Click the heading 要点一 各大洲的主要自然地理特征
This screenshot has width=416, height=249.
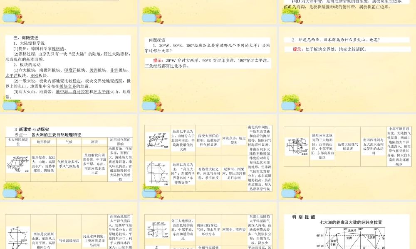pos(48,135)
